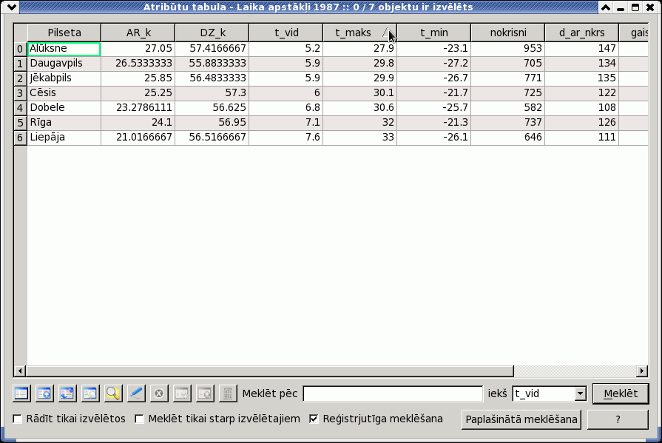
Task: Click the Alūksne cell
Action: 64,49
